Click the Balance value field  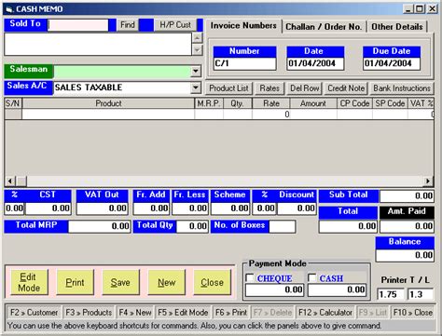pos(405,255)
